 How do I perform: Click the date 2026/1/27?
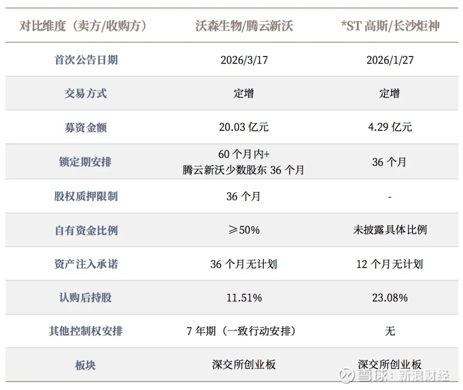(390, 60)
